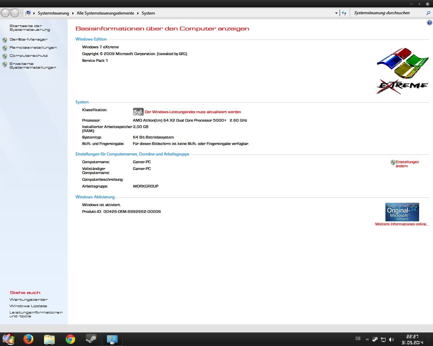Expand the arrow after Systemsteuerung
Viewport: 433px width, 346px height.
pyautogui.click(x=72, y=13)
